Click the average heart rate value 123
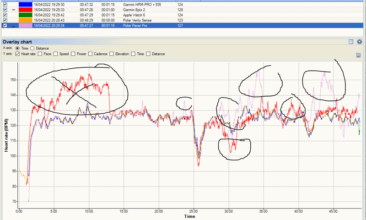 click(x=180, y=20)
